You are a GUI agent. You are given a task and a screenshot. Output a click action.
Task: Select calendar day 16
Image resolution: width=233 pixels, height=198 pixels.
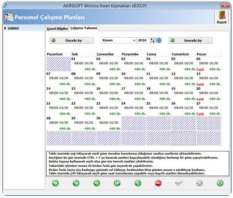tap(109, 94)
